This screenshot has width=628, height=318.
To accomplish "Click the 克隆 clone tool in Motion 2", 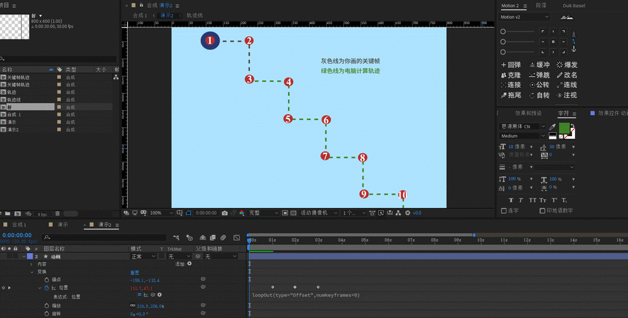I will click(511, 75).
